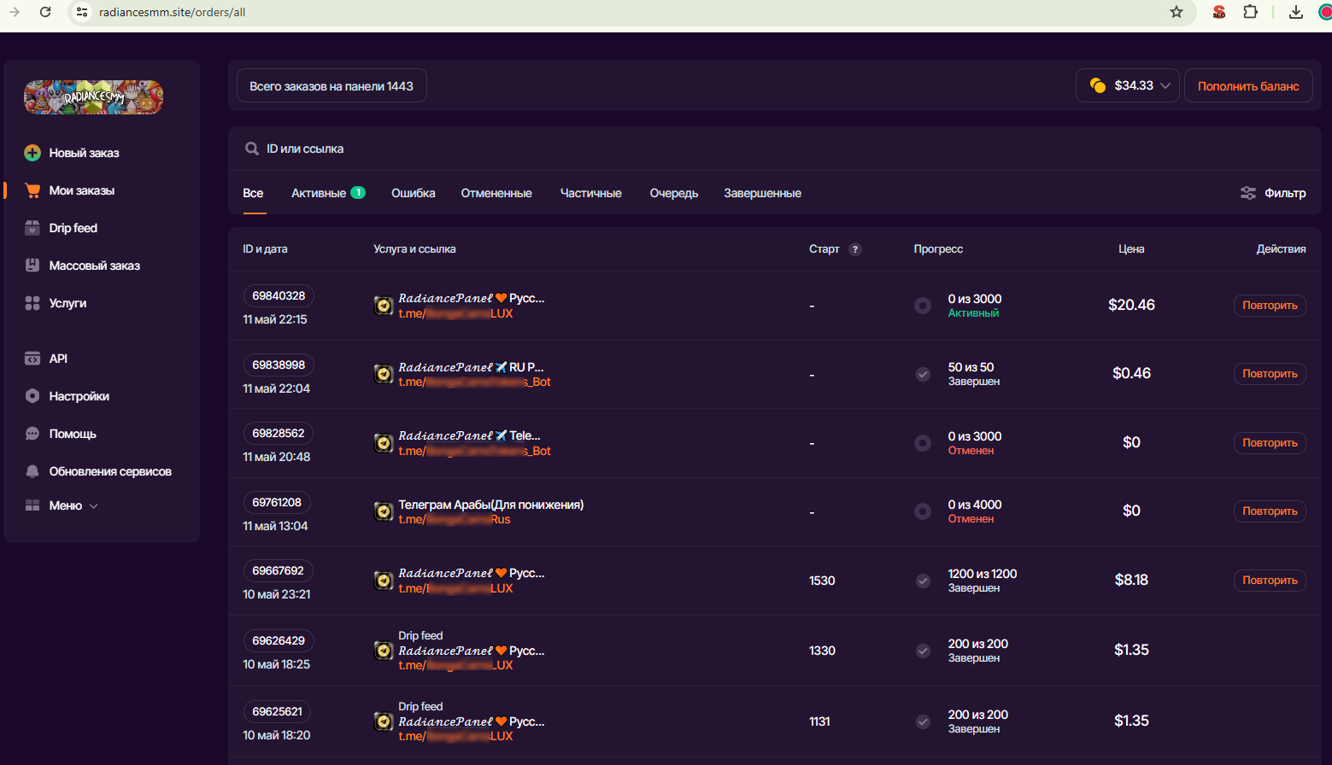Image resolution: width=1332 pixels, height=765 pixels.
Task: Open New order via the plus icon
Action: click(32, 153)
